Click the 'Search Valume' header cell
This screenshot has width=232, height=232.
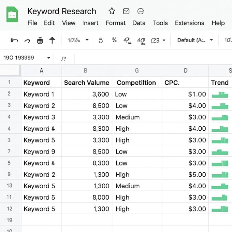click(x=87, y=82)
